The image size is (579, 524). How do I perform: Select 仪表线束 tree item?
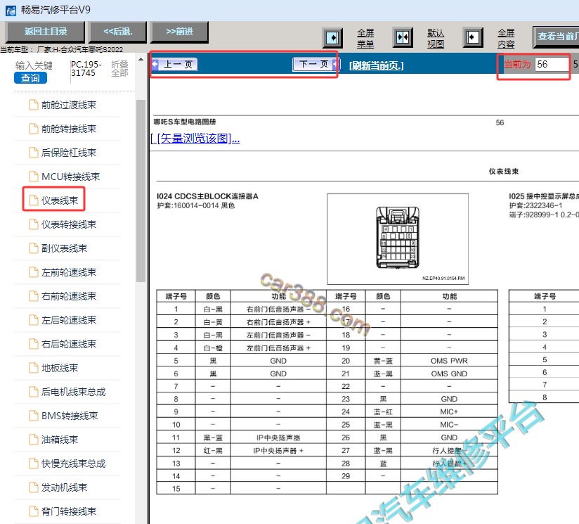pos(60,200)
